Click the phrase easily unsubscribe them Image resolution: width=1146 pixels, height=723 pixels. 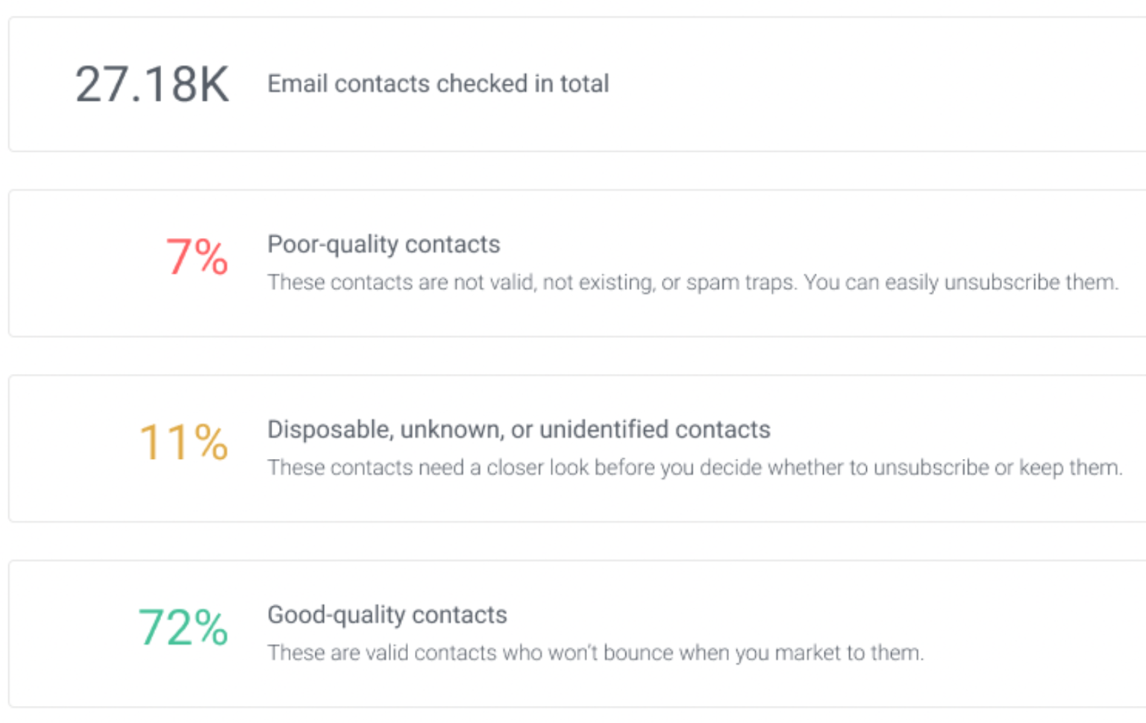(x=1001, y=282)
